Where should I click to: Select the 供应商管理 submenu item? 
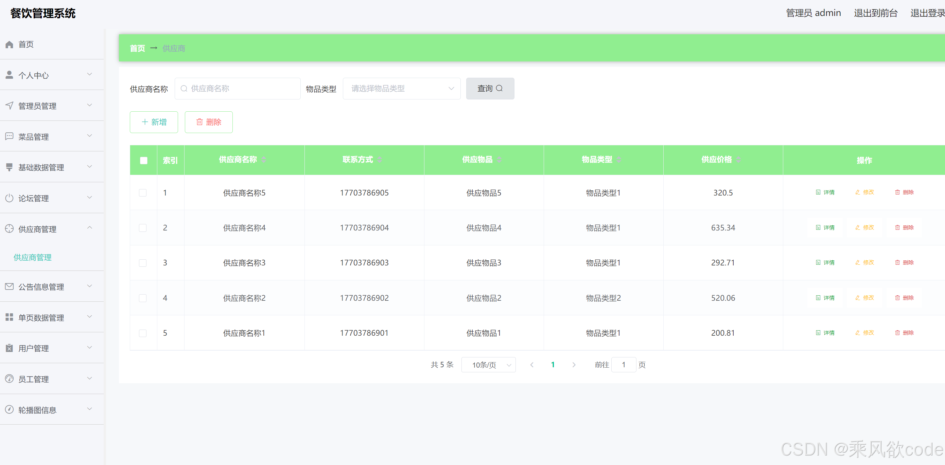point(33,257)
